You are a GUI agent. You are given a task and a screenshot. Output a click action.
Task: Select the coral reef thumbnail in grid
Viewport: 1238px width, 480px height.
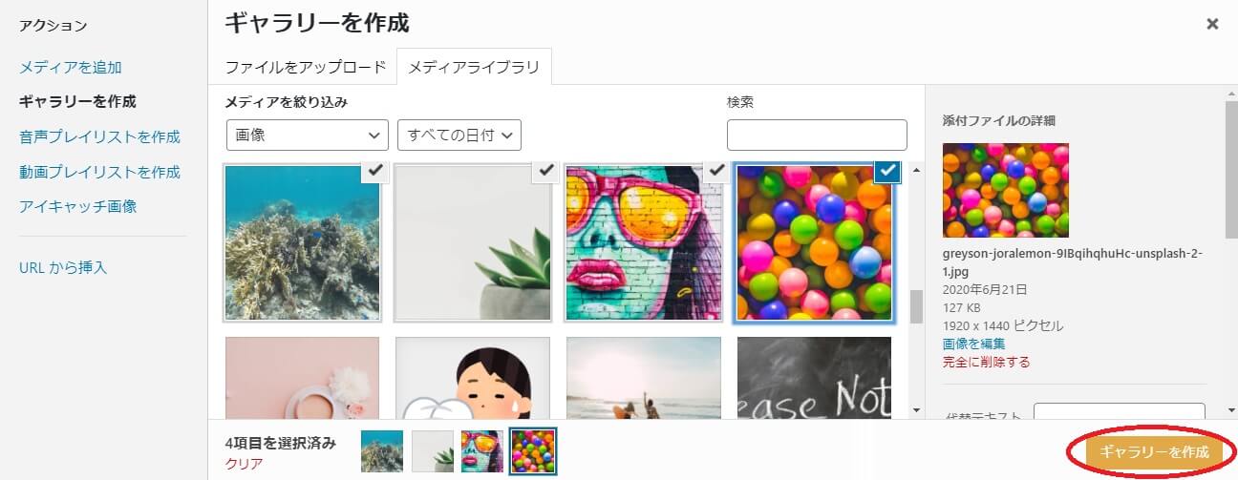point(302,242)
